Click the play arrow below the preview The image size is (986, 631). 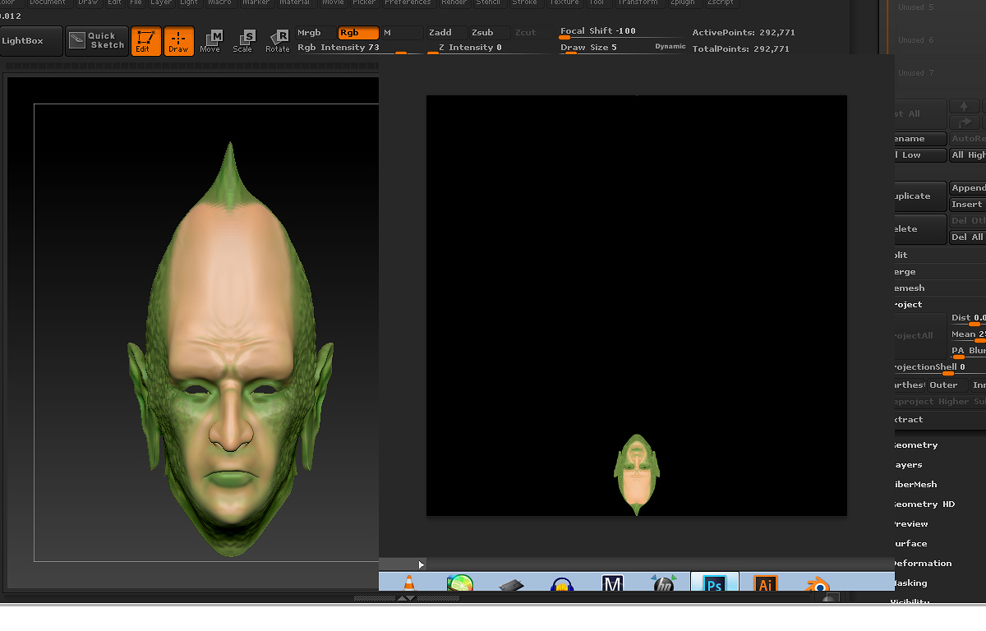click(x=421, y=564)
